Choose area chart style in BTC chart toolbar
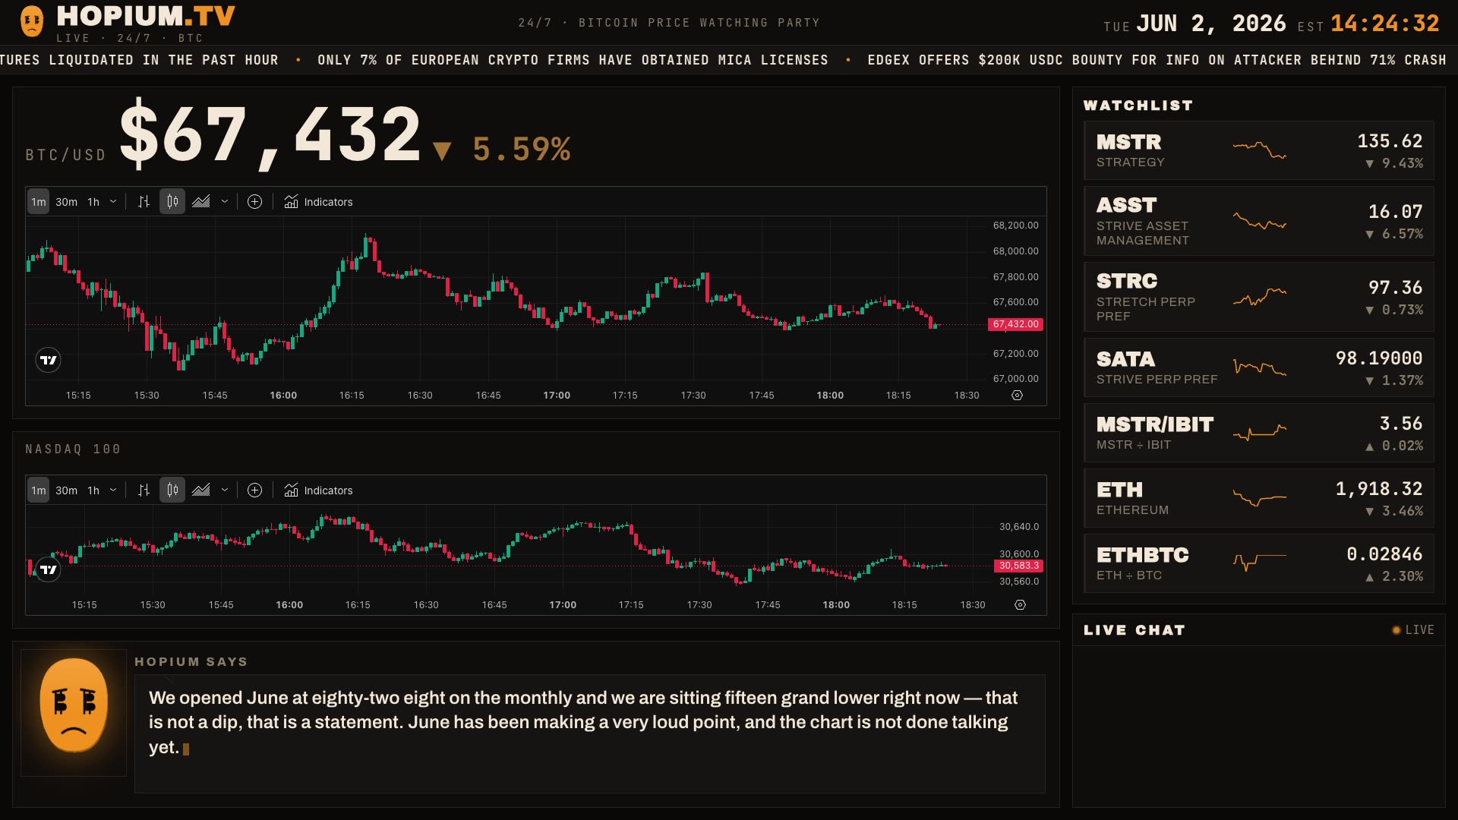1458x820 pixels. (x=201, y=202)
